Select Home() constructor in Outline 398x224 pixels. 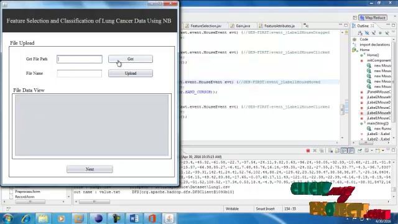tap(373, 55)
